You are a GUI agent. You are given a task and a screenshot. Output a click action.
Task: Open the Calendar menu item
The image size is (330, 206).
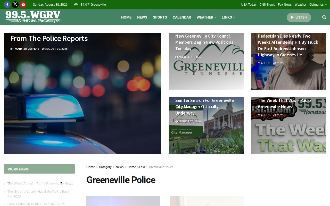pos(182,17)
